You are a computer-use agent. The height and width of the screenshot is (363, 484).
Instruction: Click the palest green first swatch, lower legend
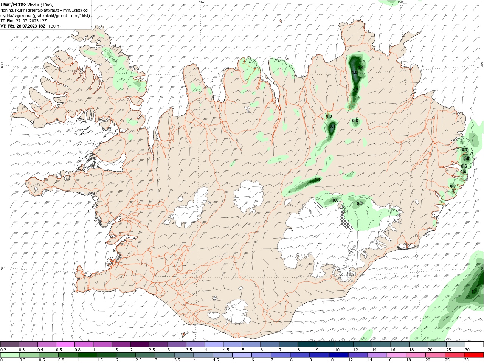(x=10, y=355)
